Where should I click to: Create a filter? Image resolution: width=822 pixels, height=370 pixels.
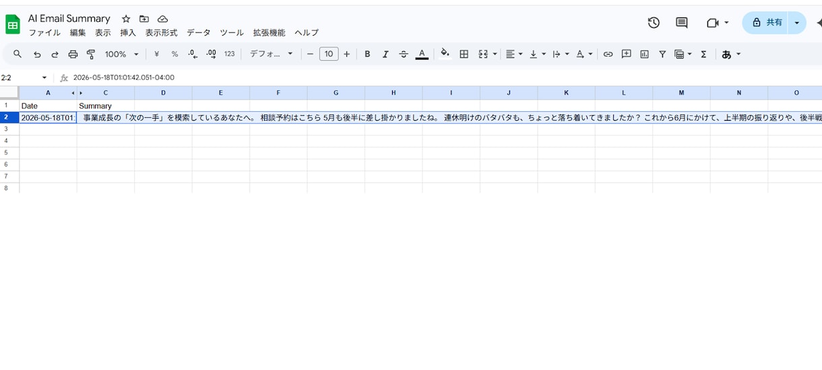[662, 54]
